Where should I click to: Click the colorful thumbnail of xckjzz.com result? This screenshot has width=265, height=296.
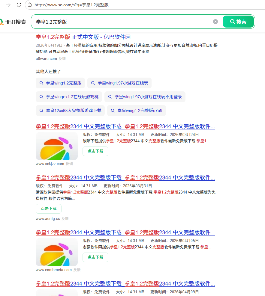[57, 146]
